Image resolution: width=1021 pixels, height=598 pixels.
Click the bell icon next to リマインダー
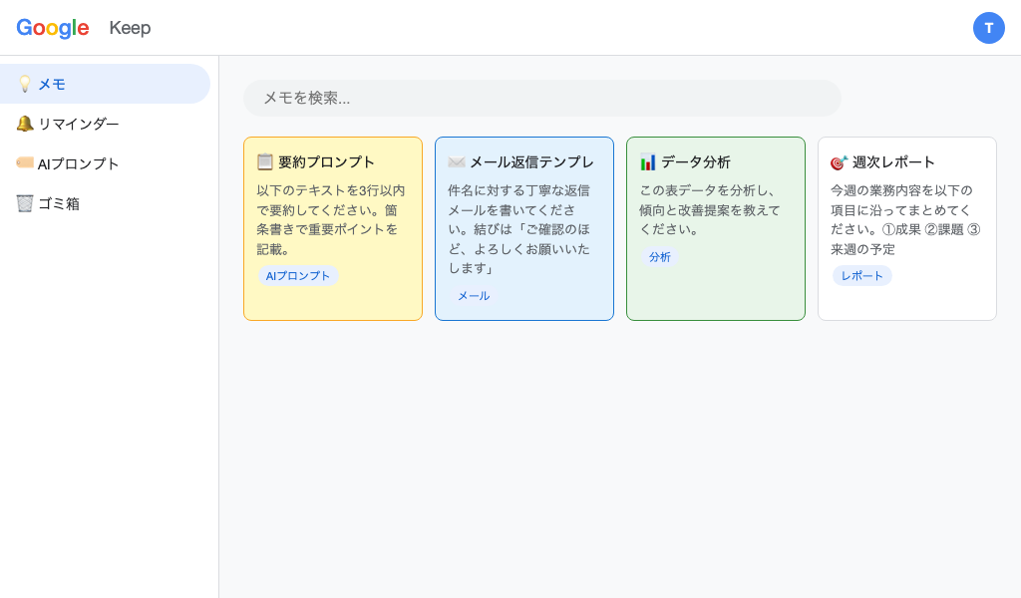pos(25,124)
